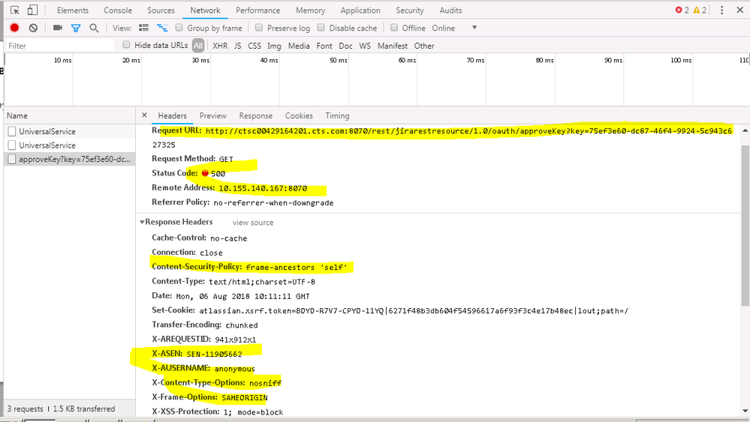Open the Security tab
The image size is (750, 422).
pyautogui.click(x=410, y=10)
